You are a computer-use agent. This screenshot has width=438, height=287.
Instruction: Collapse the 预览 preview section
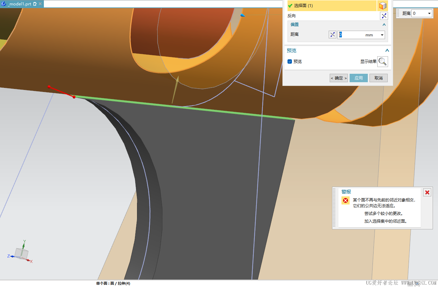tap(387, 51)
